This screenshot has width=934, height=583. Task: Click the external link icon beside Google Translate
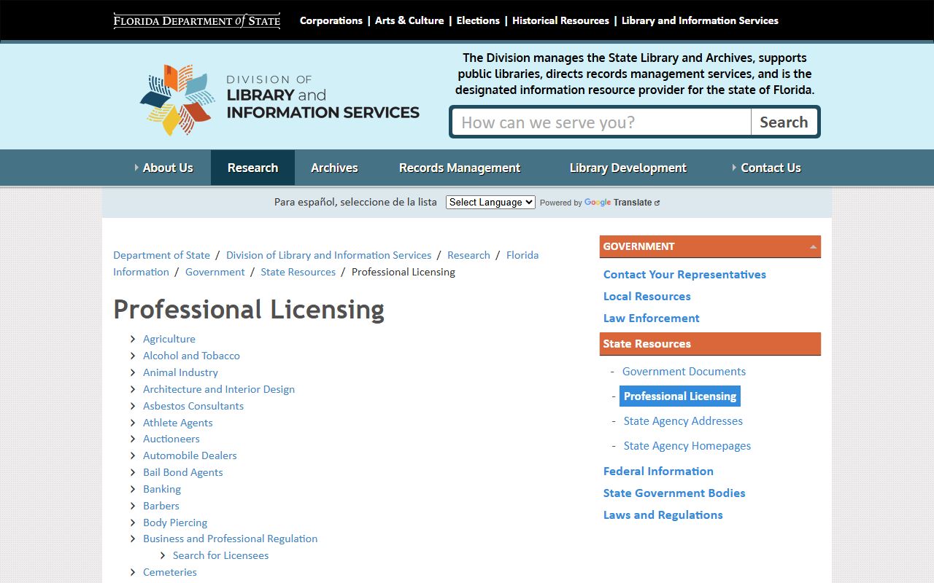click(x=657, y=203)
